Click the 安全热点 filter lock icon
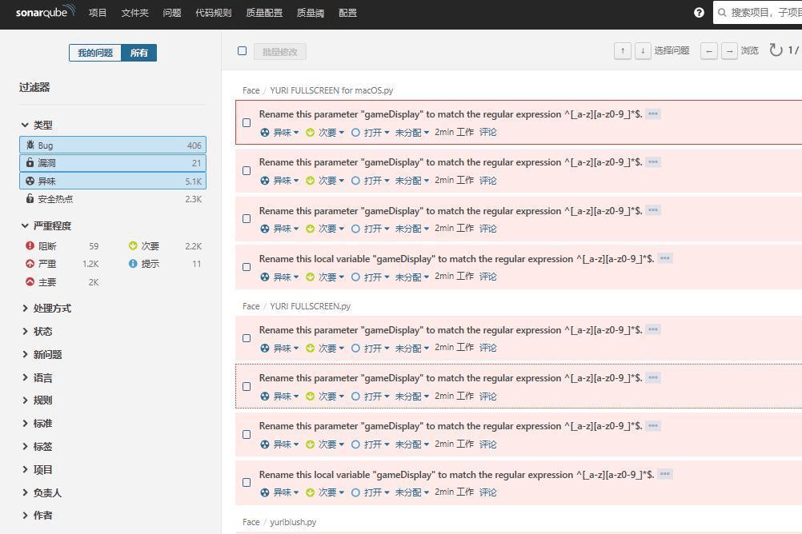This screenshot has height=534, width=802. click(30, 199)
